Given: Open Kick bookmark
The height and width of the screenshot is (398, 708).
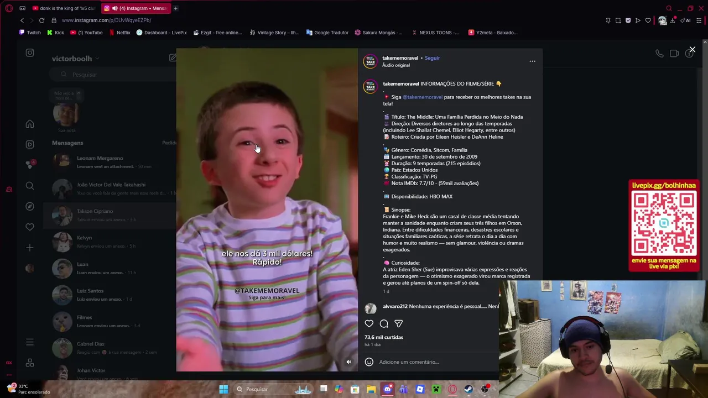Looking at the screenshot, I should click(55, 33).
